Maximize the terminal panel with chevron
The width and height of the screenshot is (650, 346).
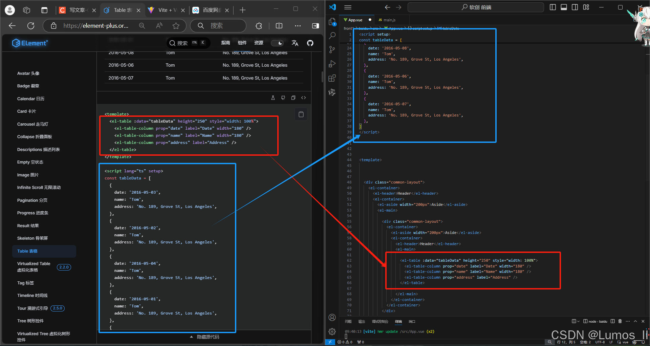tap(635, 321)
